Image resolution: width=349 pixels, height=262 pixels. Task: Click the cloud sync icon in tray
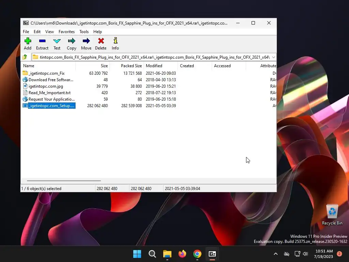click(x=287, y=254)
